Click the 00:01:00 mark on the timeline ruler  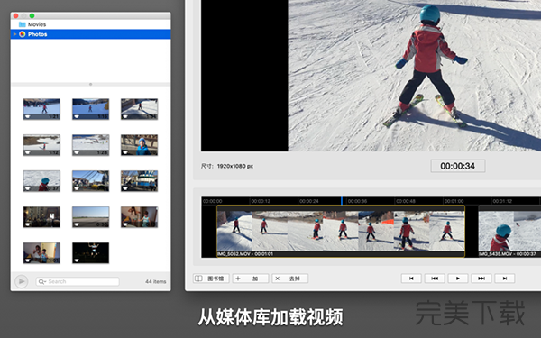[x=454, y=201]
